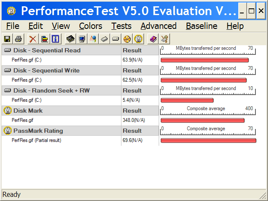Click the disk icon beside Disk - Sequential Write
Screen dimensions: 268x201
coord(8,70)
